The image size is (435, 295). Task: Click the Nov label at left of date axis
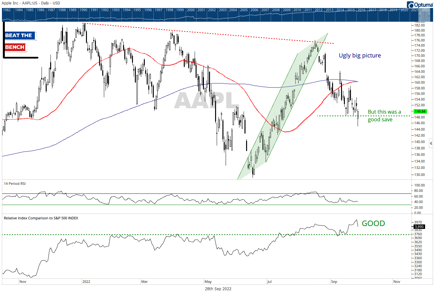point(23,282)
